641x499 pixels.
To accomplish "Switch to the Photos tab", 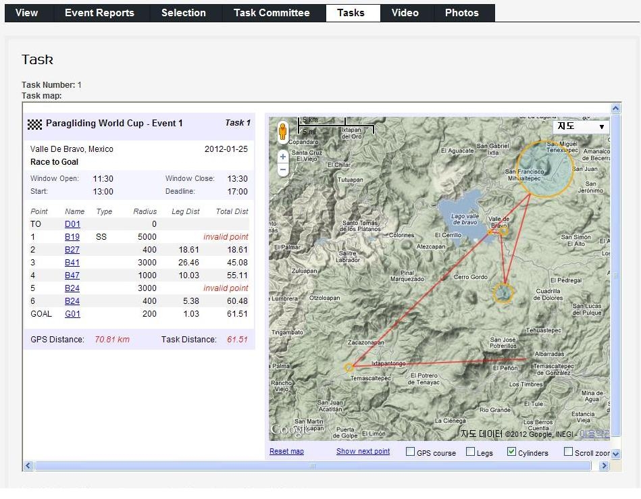I will pos(462,13).
